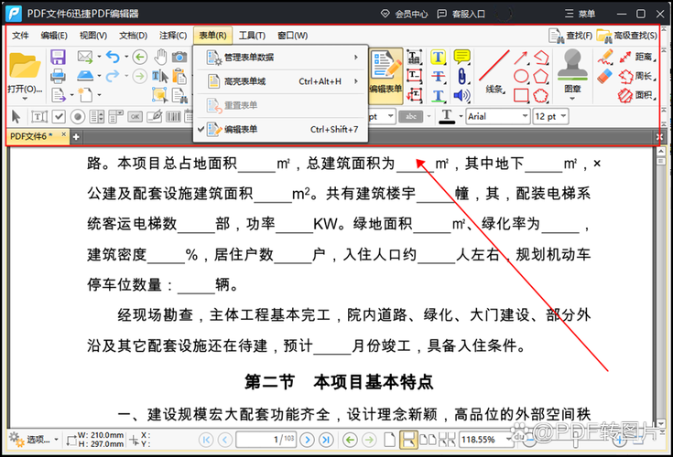Image resolution: width=673 pixels, height=457 pixels.
Task: Open the 菜单 menu in title bar
Action: pyautogui.click(x=580, y=14)
